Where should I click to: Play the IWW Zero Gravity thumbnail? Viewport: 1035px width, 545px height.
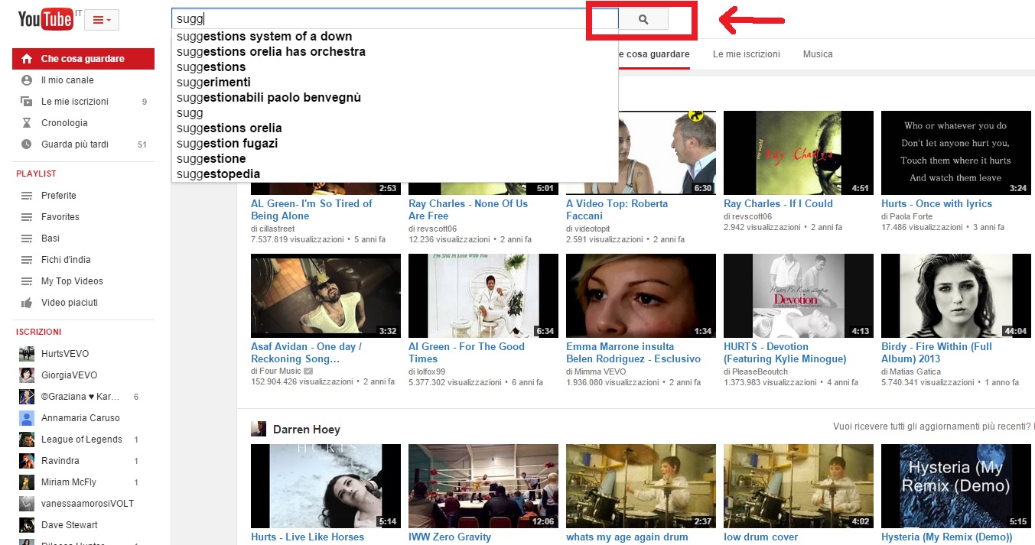click(483, 486)
